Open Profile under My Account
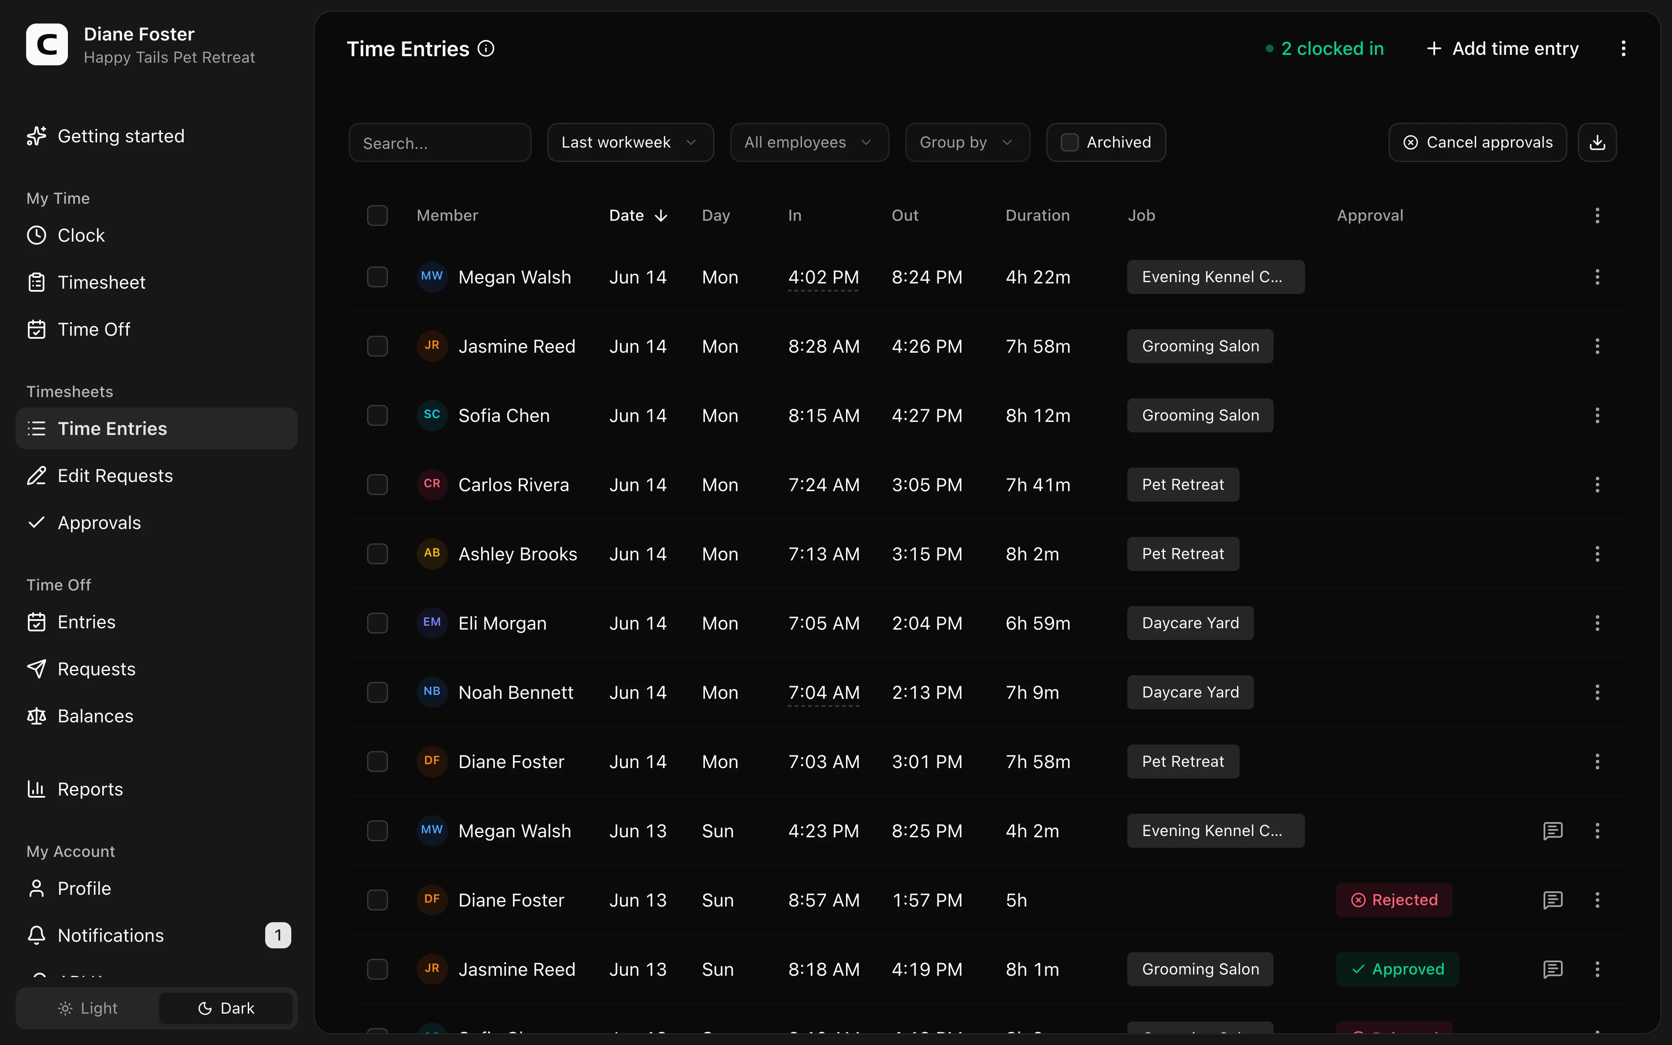This screenshot has width=1672, height=1045. [156, 888]
